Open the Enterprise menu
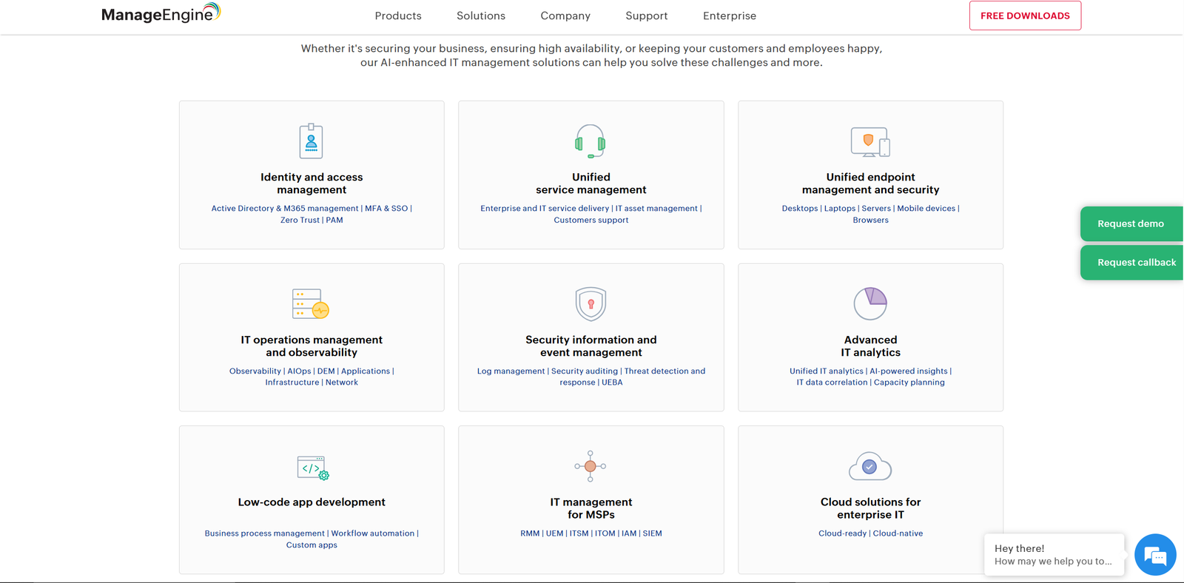 (x=730, y=16)
